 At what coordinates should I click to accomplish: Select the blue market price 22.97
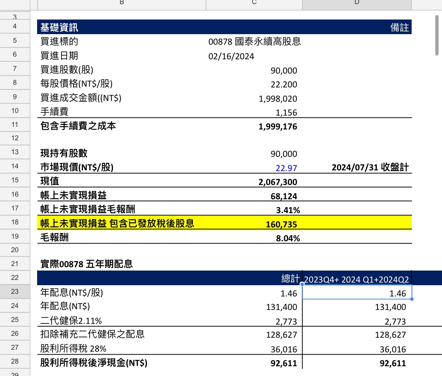(x=286, y=168)
